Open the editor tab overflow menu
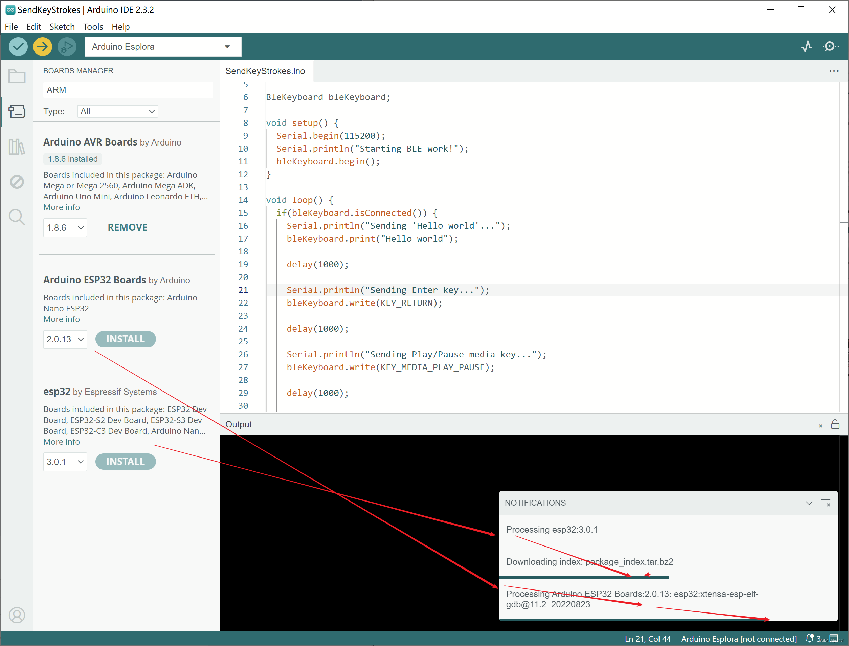849x646 pixels. tap(834, 71)
